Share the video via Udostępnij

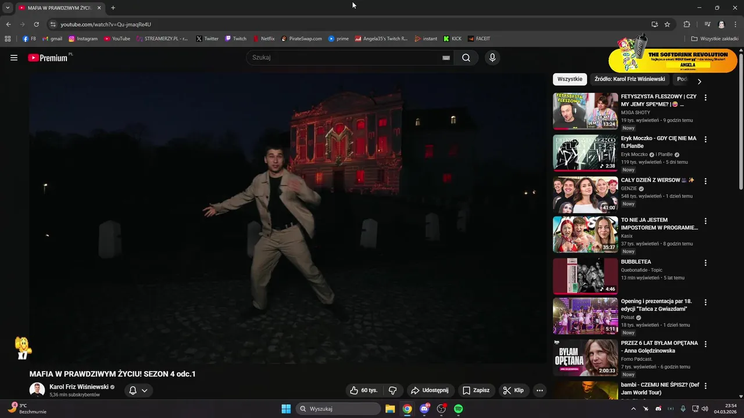430,390
